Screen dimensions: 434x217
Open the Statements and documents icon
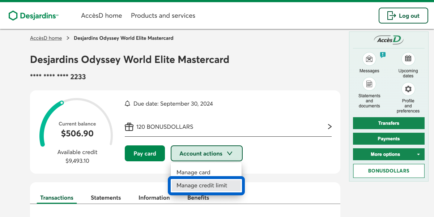369,84
